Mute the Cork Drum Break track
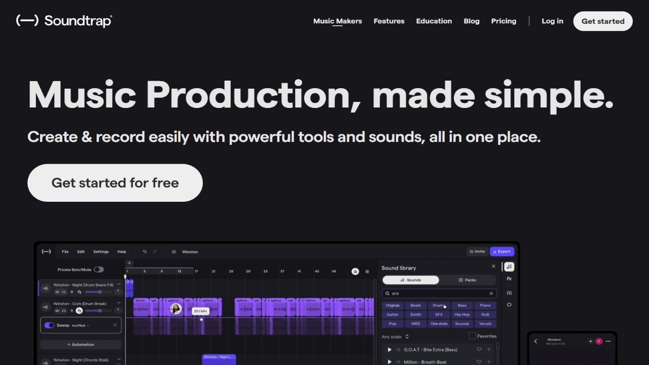The image size is (649, 365). pyautogui.click(x=57, y=311)
